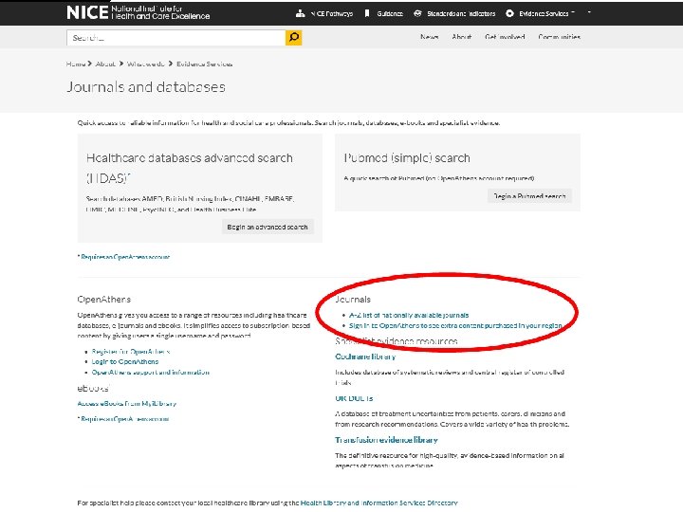Open Transfusion evidence library link
This screenshot has width=683, height=512.
[386, 440]
